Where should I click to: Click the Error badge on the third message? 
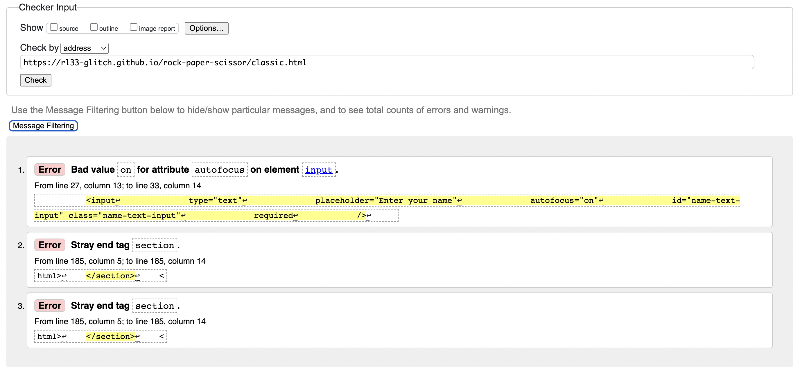(x=49, y=305)
